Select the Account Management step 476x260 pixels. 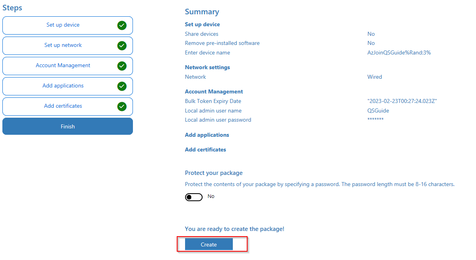coord(63,66)
